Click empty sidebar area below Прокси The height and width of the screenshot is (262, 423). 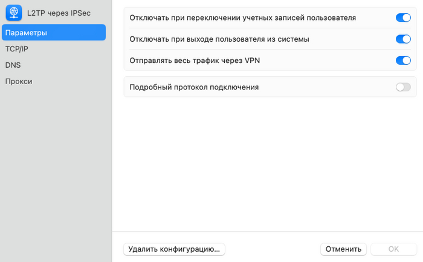tap(56, 169)
